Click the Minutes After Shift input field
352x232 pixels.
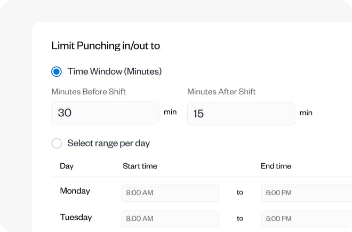click(x=241, y=114)
